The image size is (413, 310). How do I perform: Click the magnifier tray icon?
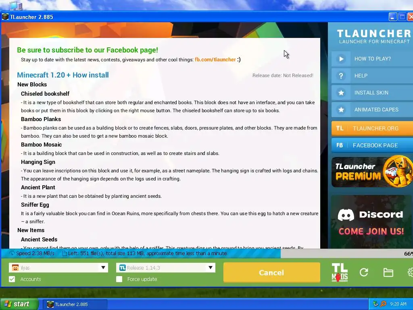pos(384,304)
